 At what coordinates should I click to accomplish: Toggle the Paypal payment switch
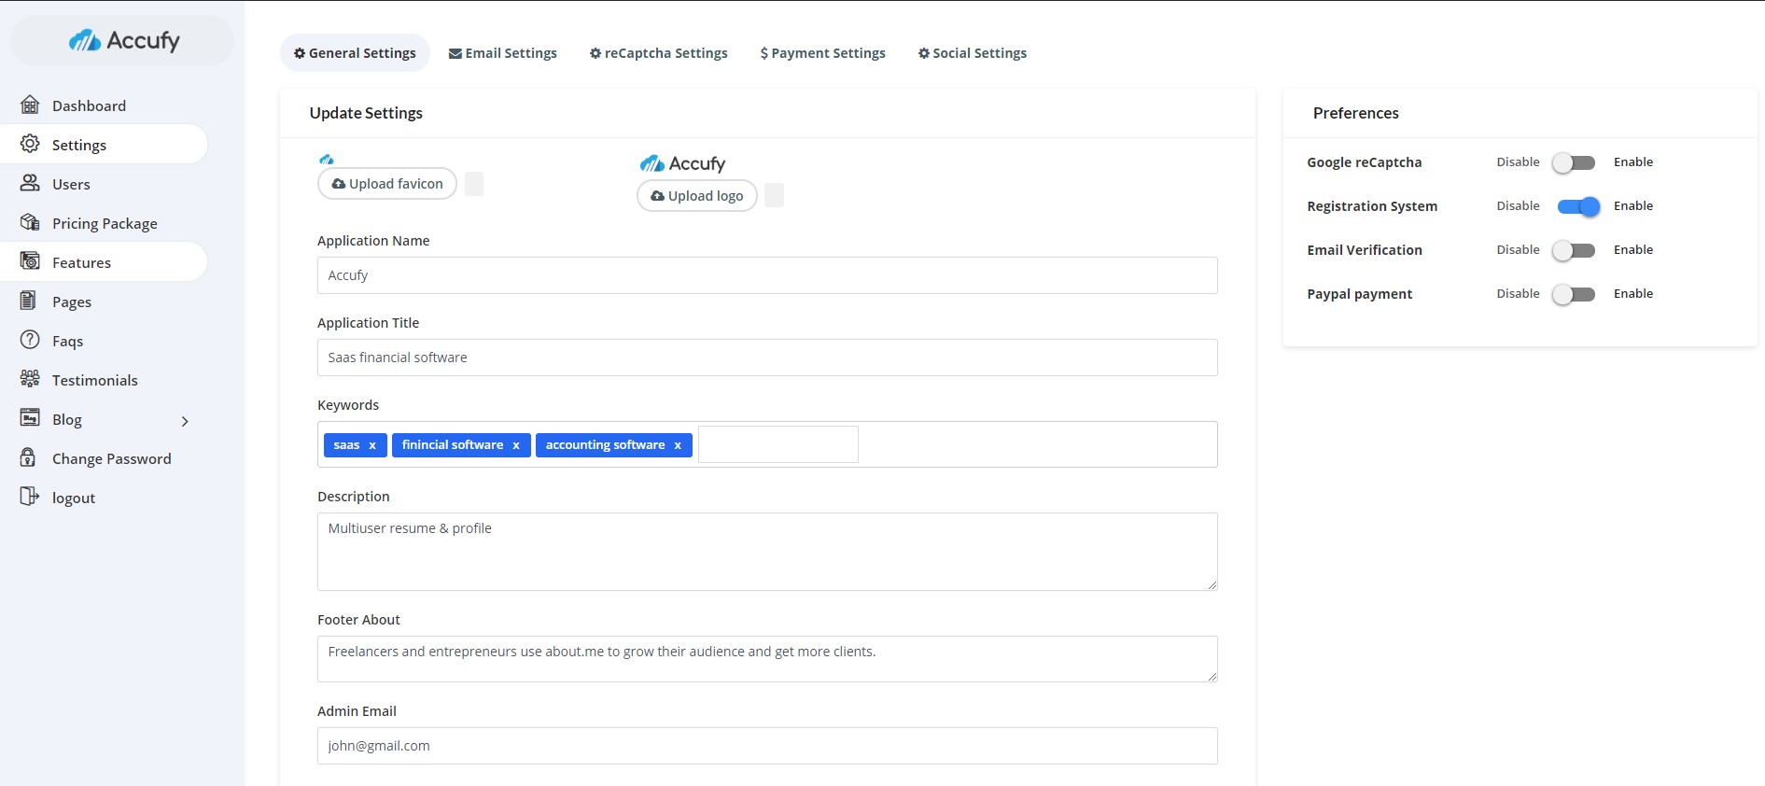[x=1574, y=294]
